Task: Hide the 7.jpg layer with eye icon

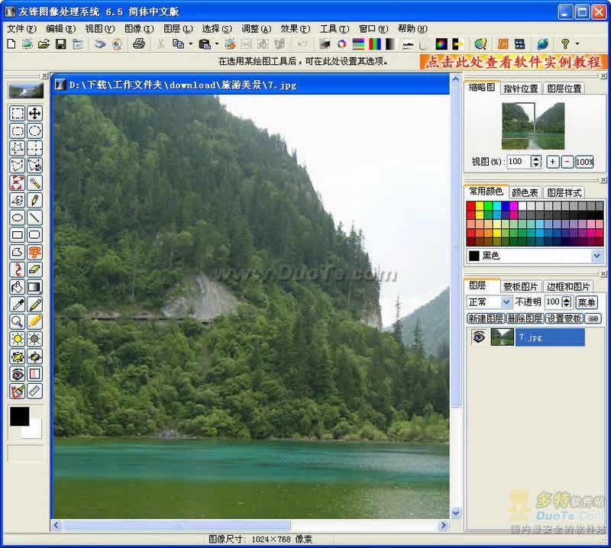Action: click(x=479, y=337)
